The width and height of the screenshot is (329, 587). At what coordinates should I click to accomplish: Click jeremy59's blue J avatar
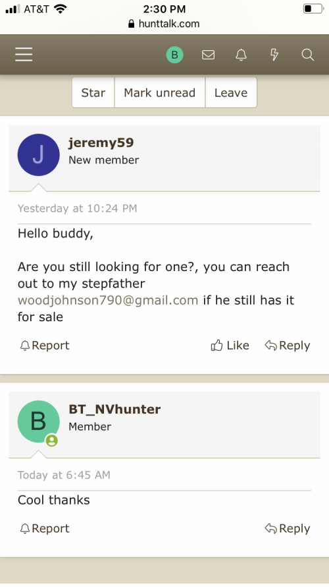click(x=38, y=155)
